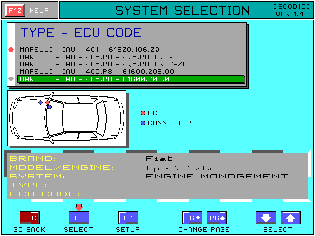Click the blue CONNECTOR legend marker
Screen dimensions: 315x236
tap(143, 123)
